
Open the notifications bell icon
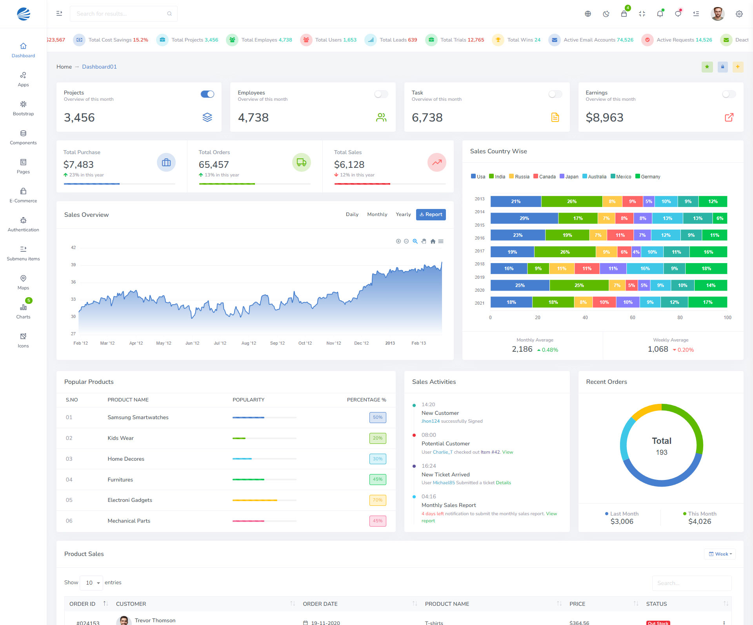pos(660,14)
